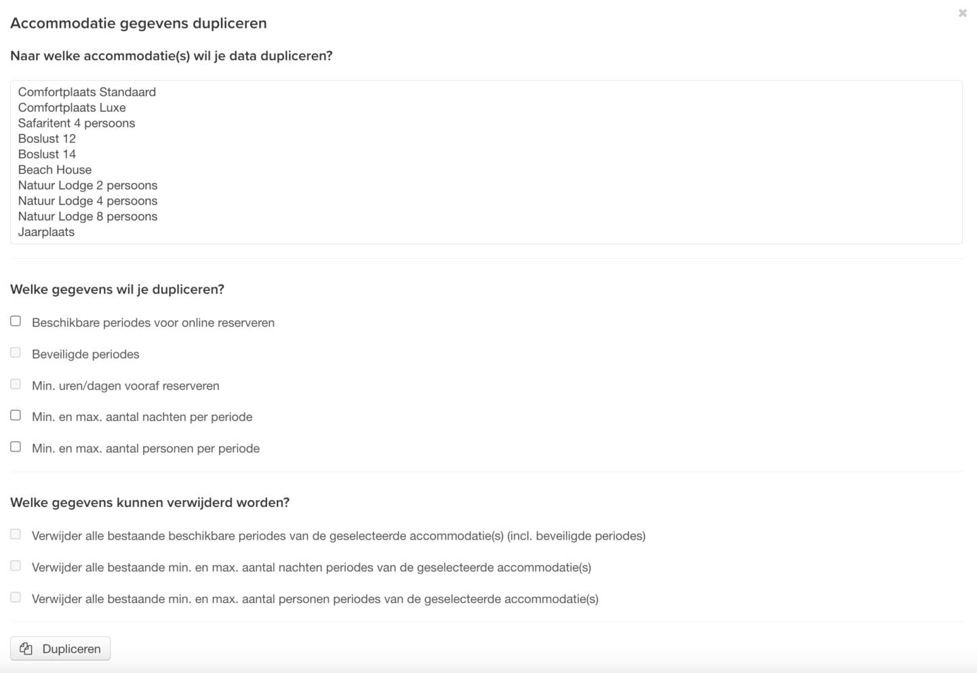The height and width of the screenshot is (673, 977).
Task: Click the Dupliceren button
Action: 60,649
